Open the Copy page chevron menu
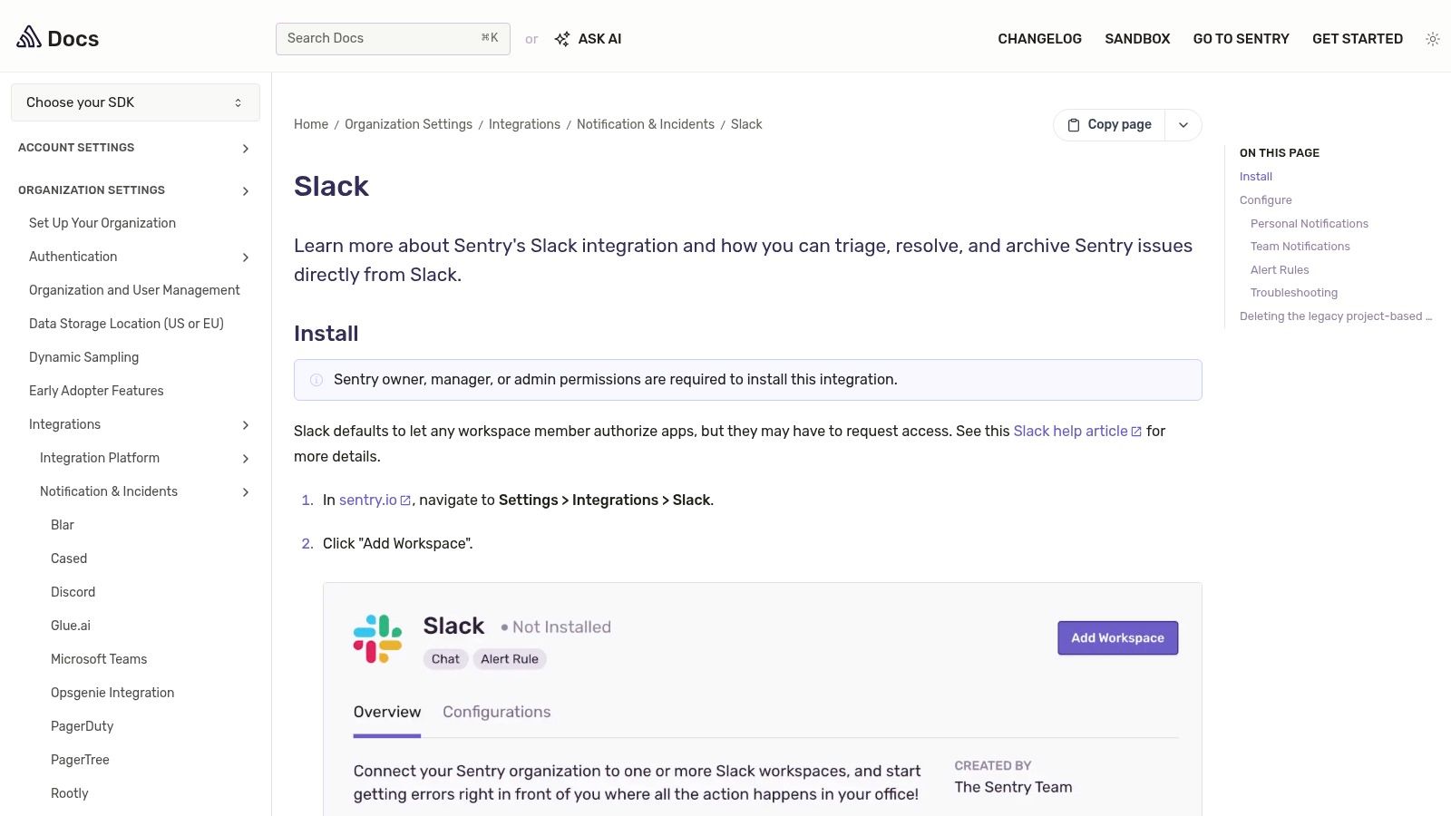The height and width of the screenshot is (816, 1451). [1183, 124]
